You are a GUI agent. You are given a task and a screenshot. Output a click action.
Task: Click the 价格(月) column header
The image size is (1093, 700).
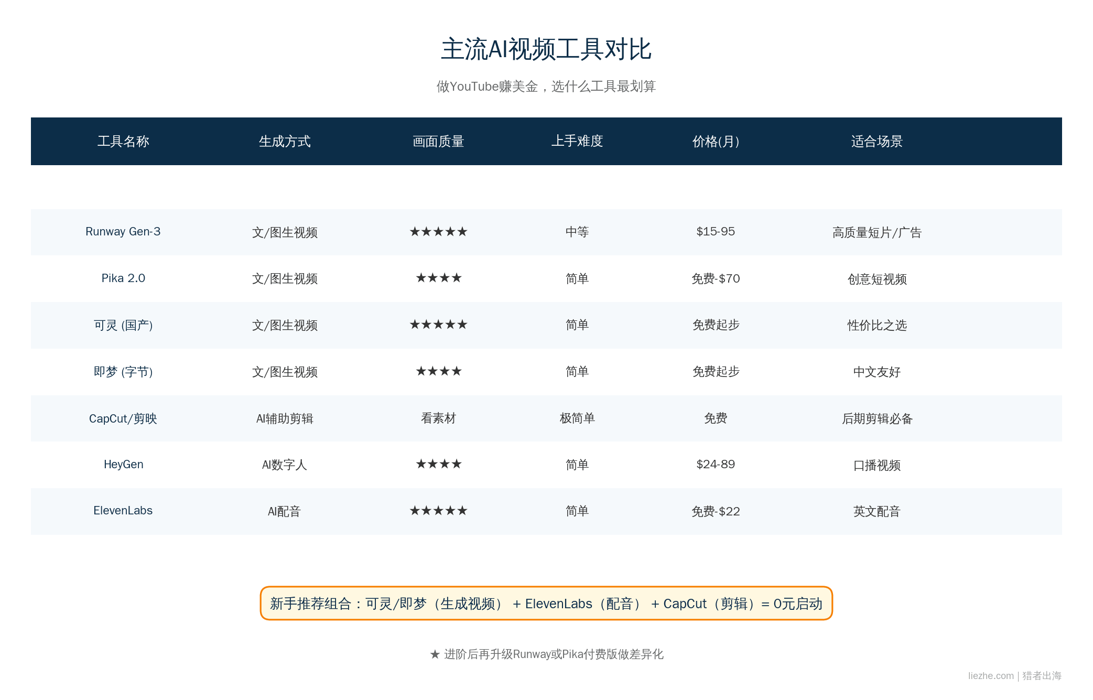[716, 141]
